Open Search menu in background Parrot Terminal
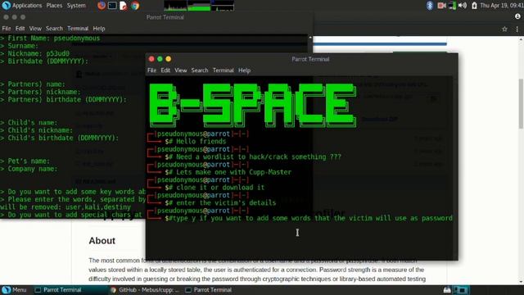Viewport: 524px width, 295px height. point(54,29)
